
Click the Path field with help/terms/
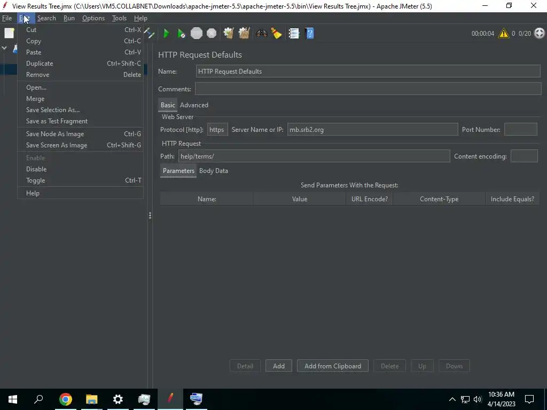pyautogui.click(x=314, y=156)
